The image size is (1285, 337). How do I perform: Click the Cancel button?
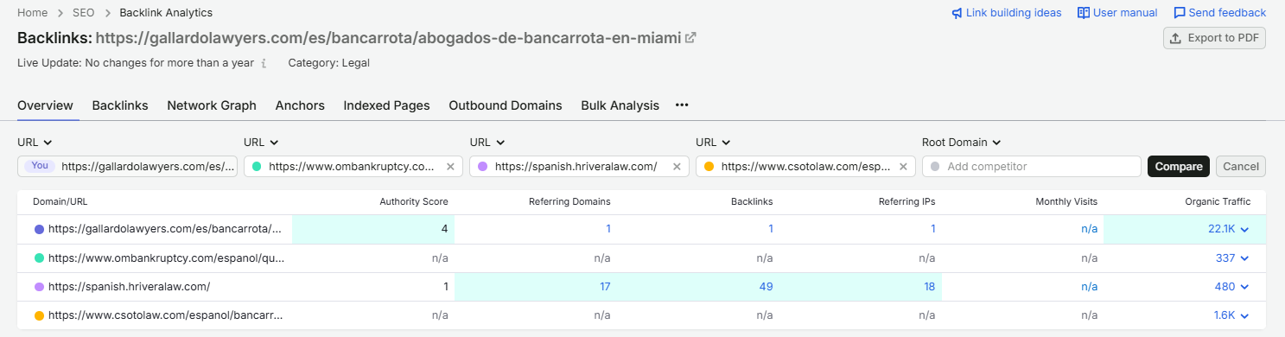click(1240, 166)
